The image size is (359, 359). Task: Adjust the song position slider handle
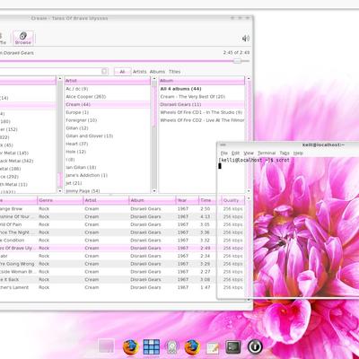click(237, 61)
